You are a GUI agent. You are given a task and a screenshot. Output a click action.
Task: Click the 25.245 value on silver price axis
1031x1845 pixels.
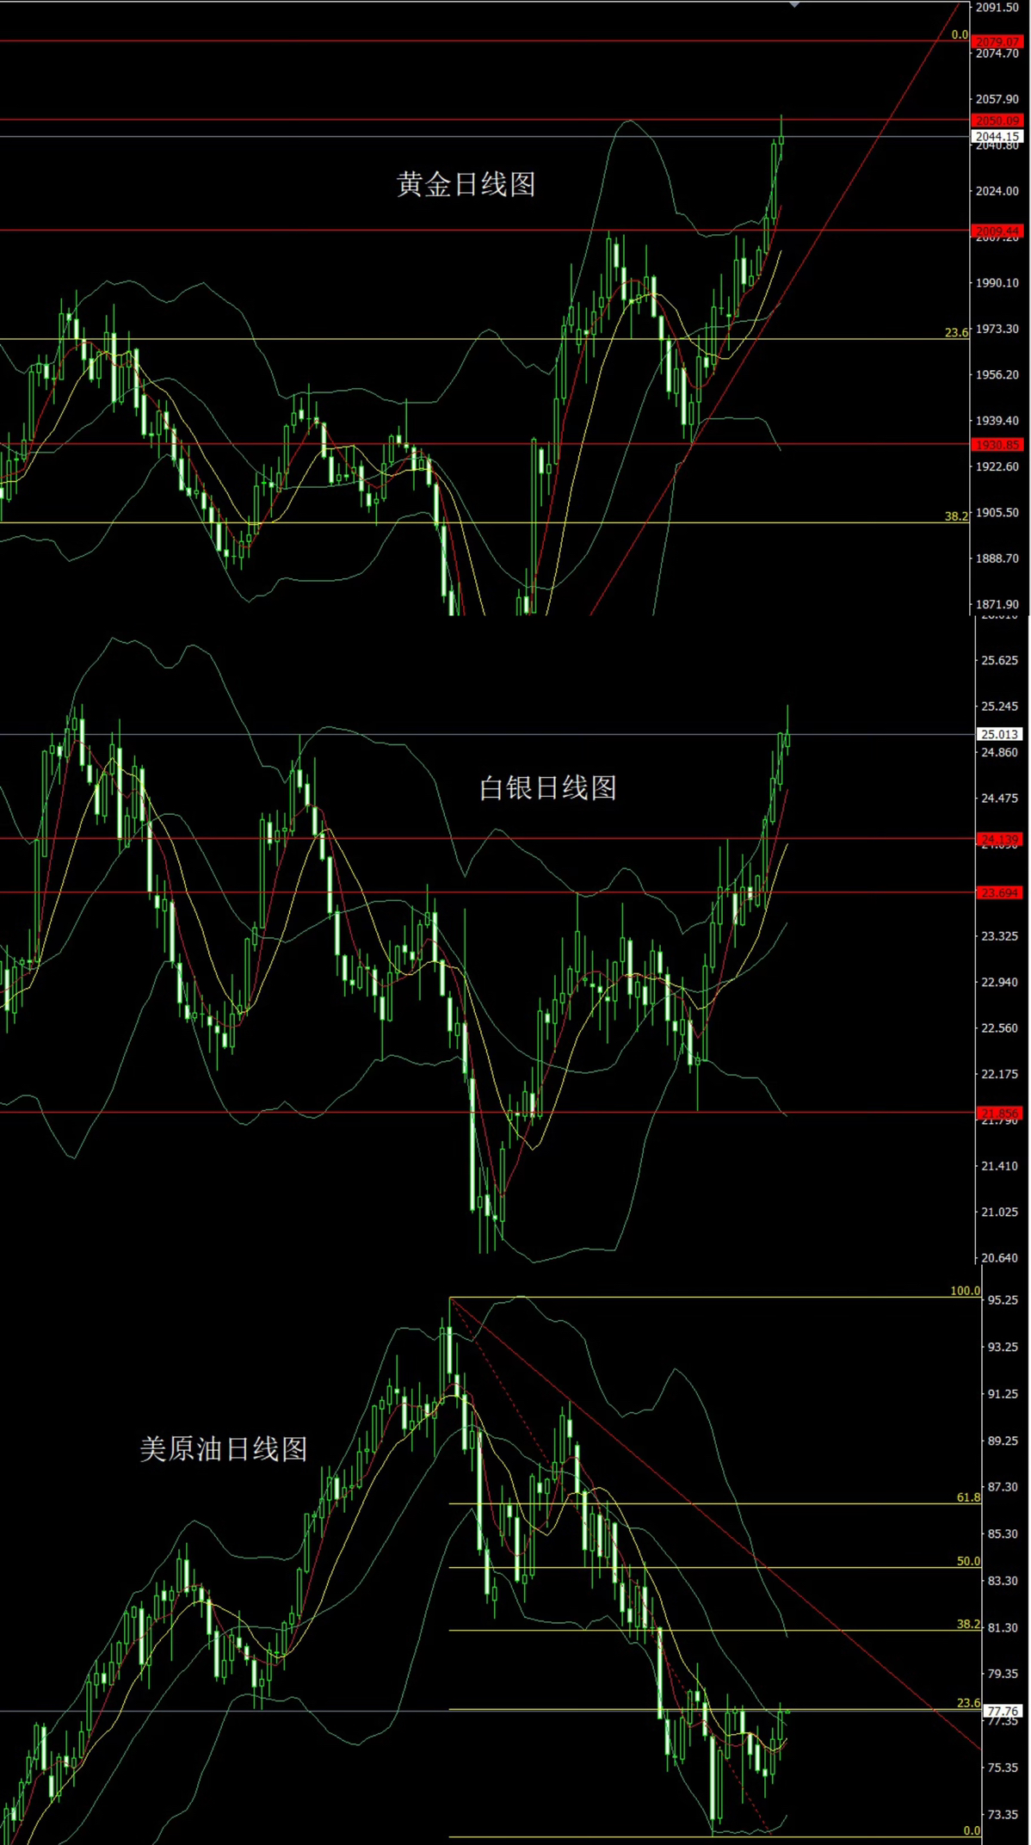(x=1000, y=707)
